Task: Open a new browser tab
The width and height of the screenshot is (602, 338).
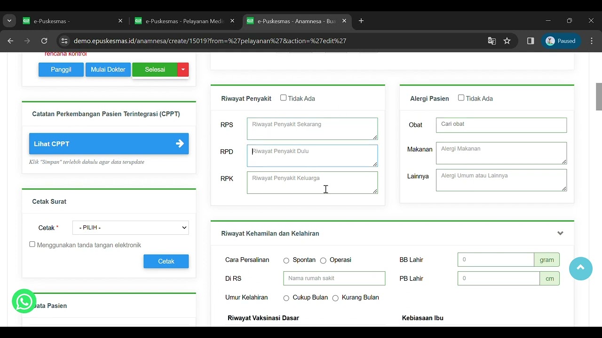Action: pyautogui.click(x=361, y=21)
